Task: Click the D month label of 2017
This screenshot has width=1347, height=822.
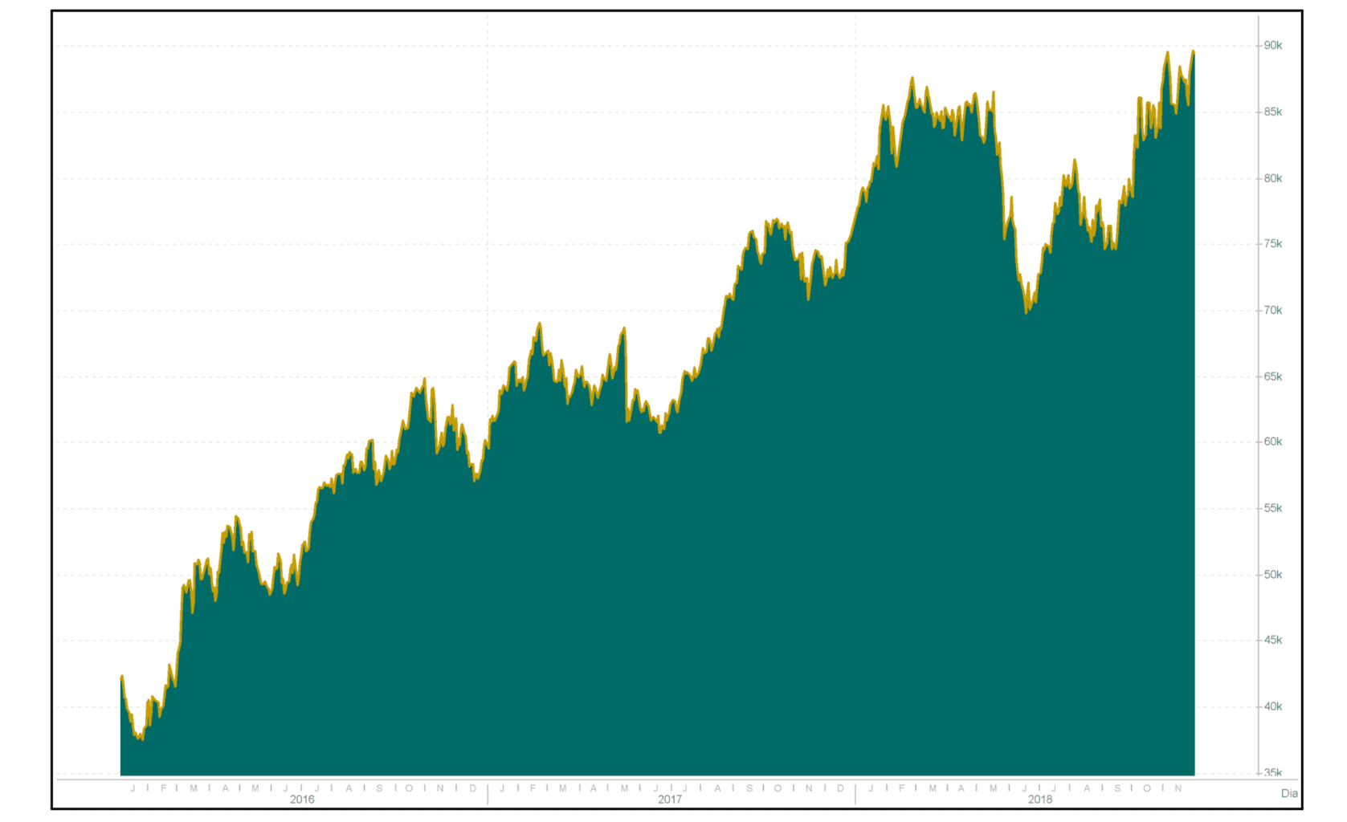Action: point(841,788)
